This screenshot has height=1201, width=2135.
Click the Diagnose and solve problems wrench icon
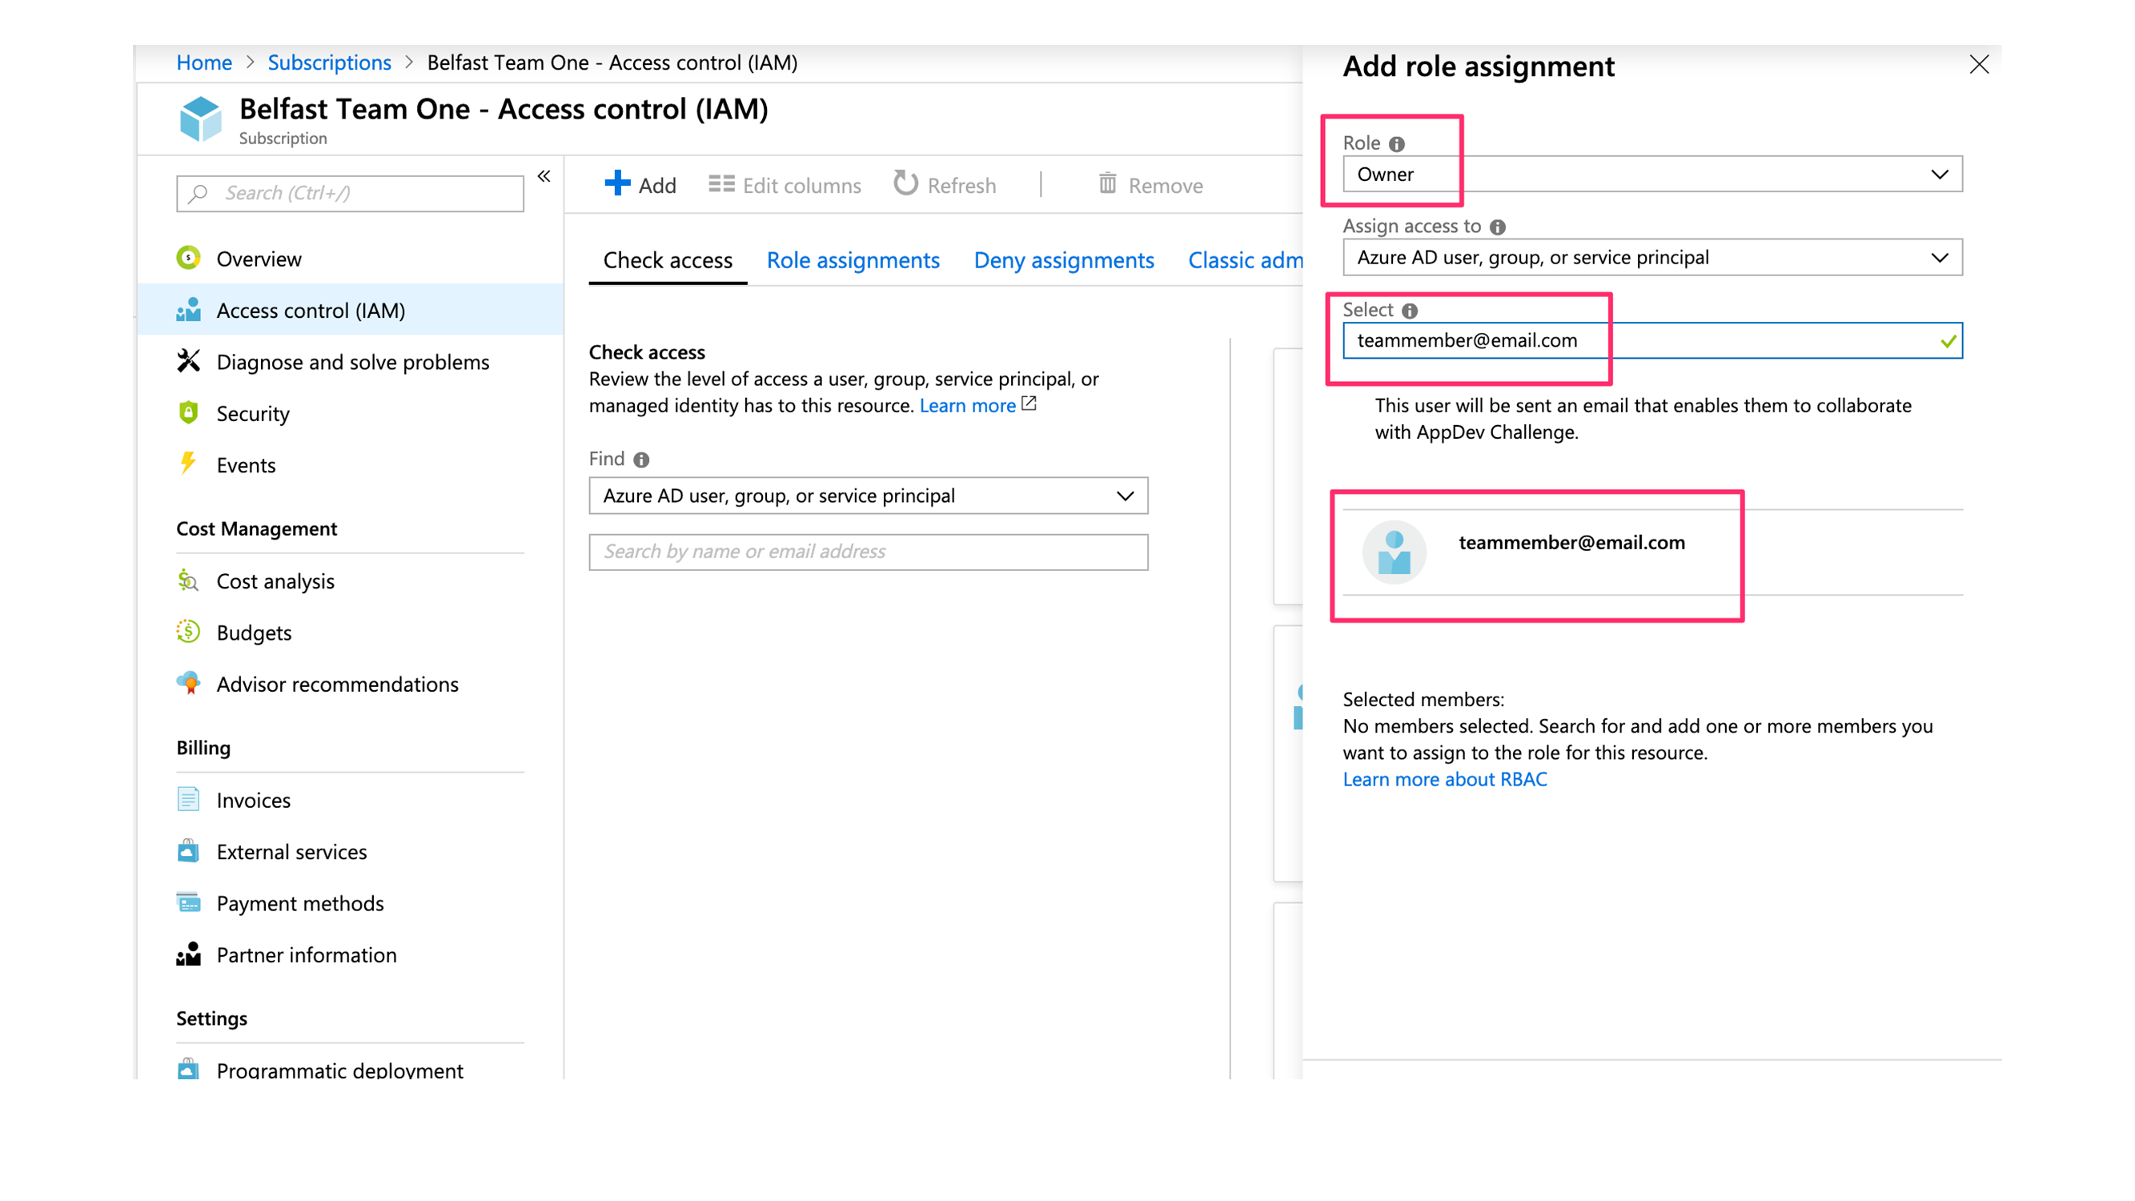(188, 361)
